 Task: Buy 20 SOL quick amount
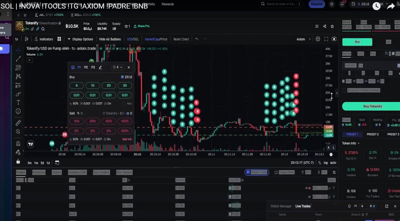click(x=109, y=86)
